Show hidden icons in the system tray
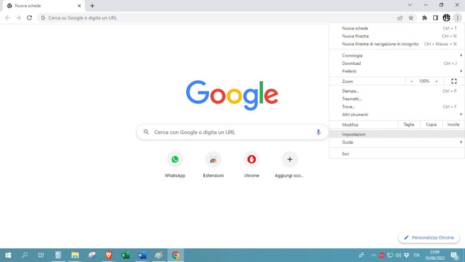 tap(373, 255)
